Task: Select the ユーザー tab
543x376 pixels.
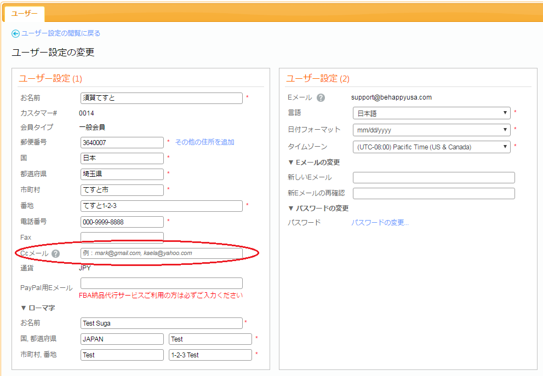Action: point(24,14)
